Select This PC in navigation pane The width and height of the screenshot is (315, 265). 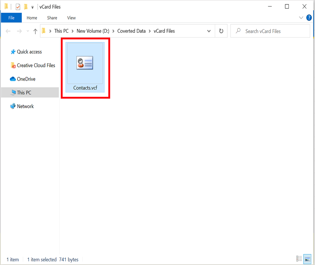click(x=30, y=92)
